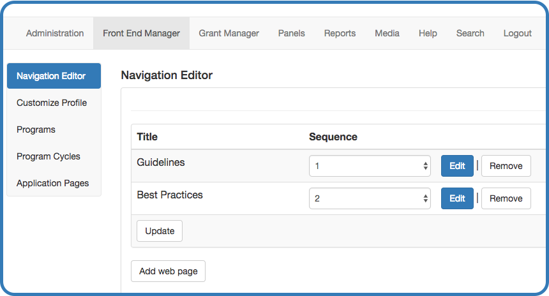Remove the Best Practices page

(x=506, y=198)
